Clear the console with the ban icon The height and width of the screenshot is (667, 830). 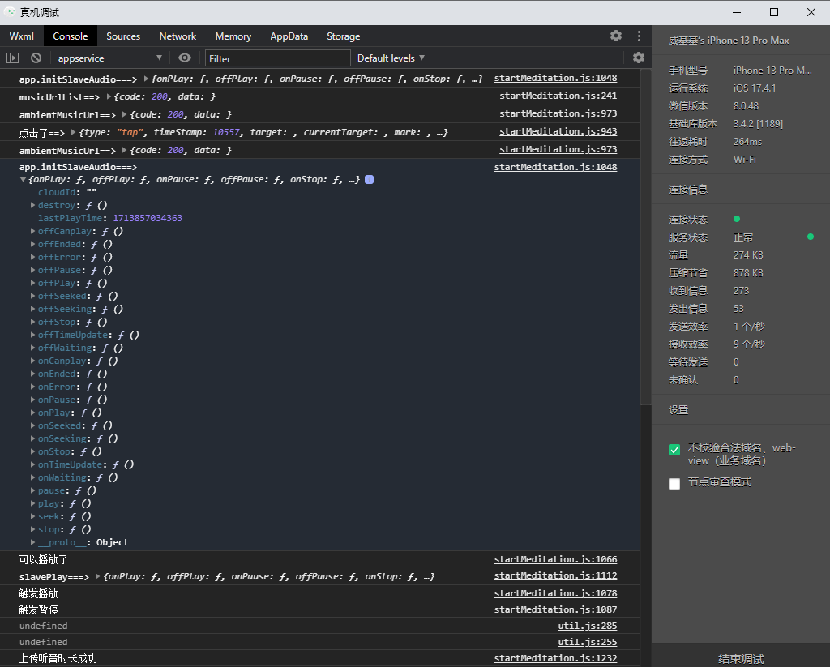[36, 58]
